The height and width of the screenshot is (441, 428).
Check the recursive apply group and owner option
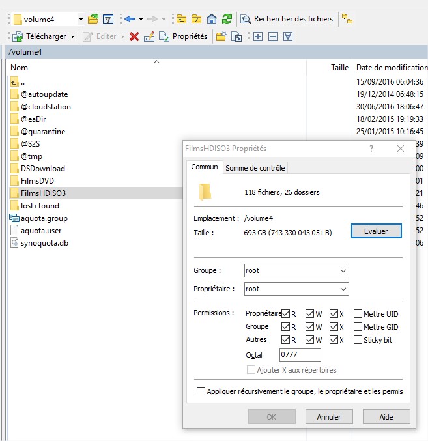201,391
